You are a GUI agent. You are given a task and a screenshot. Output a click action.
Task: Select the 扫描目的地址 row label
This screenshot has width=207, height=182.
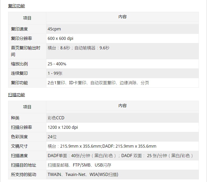pos(23,165)
